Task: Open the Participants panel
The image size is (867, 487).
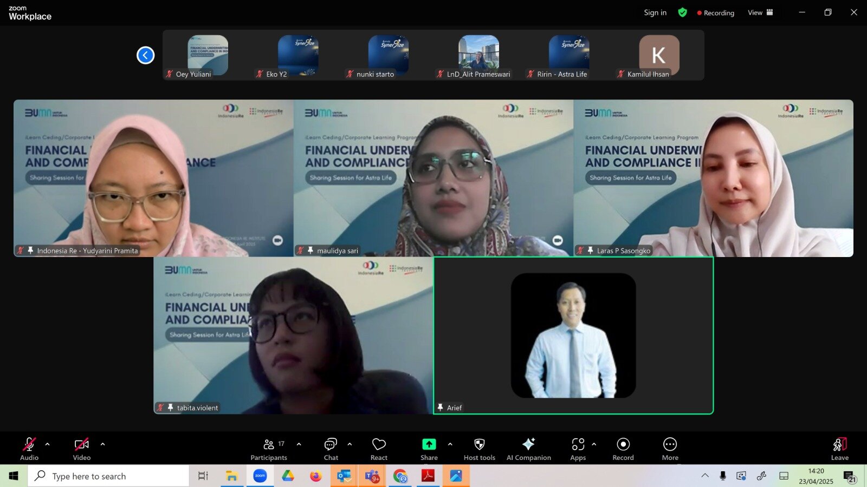Action: pyautogui.click(x=269, y=449)
